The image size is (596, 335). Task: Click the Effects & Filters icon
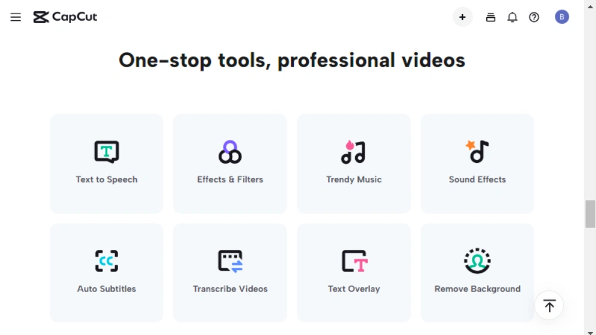click(x=230, y=152)
